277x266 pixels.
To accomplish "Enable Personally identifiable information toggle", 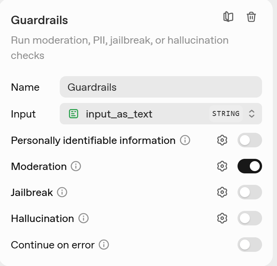I will tap(250, 140).
